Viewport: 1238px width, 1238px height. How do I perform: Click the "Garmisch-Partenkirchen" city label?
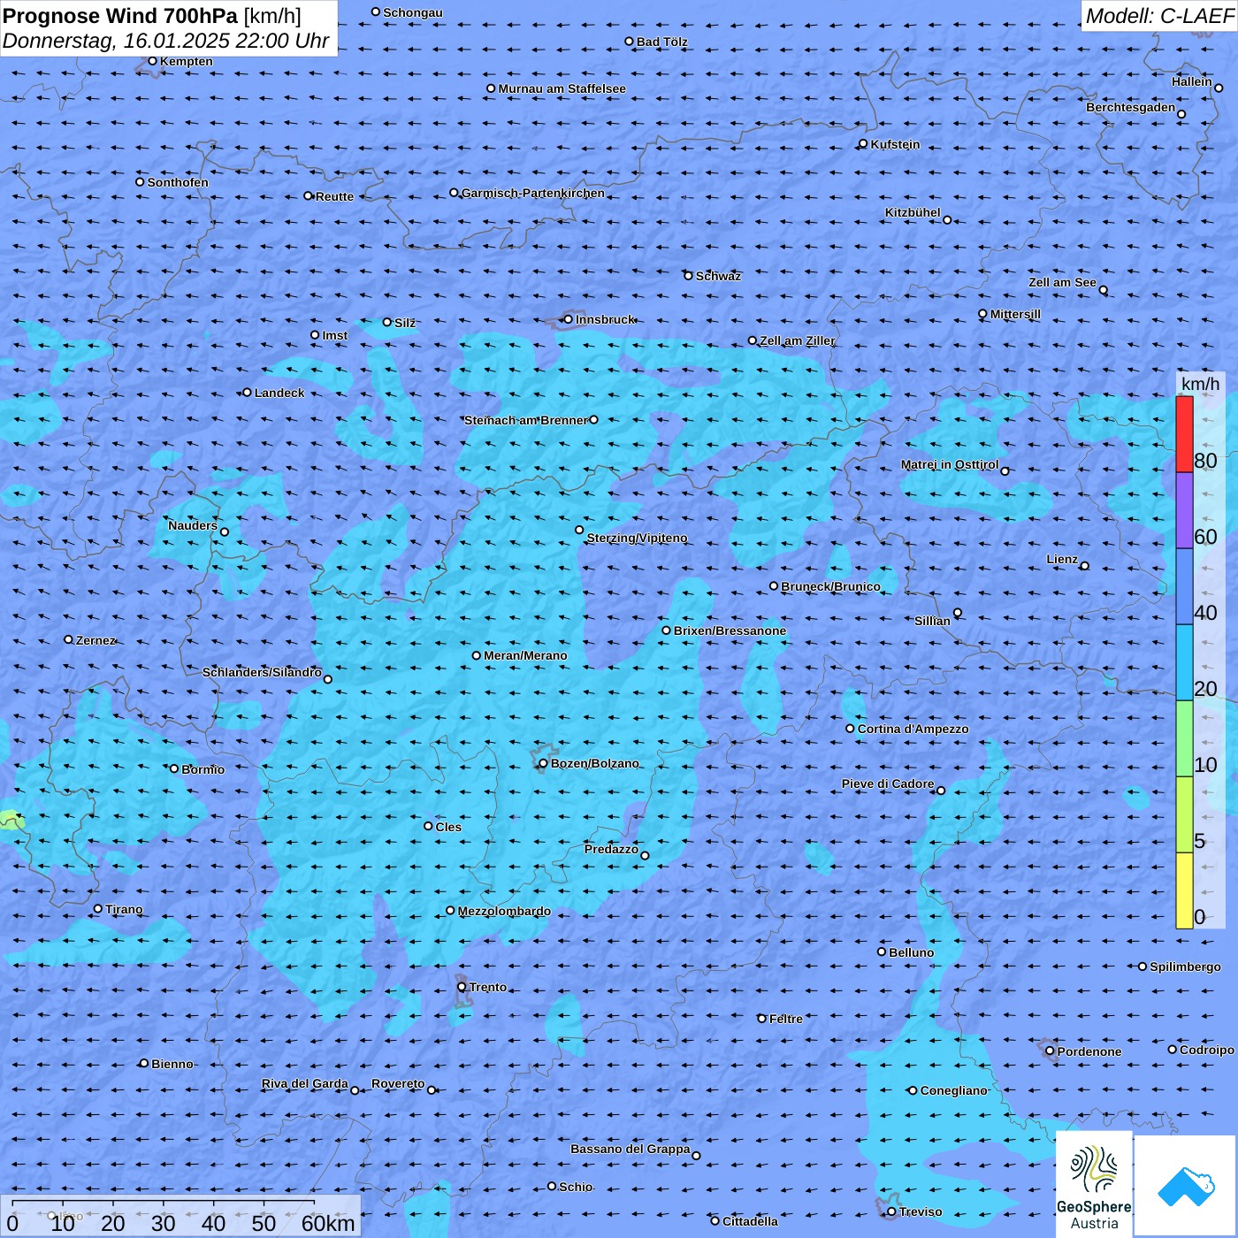click(x=533, y=193)
